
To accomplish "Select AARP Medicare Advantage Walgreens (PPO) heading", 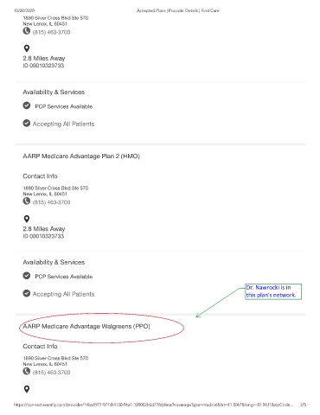I will click(x=86, y=326).
